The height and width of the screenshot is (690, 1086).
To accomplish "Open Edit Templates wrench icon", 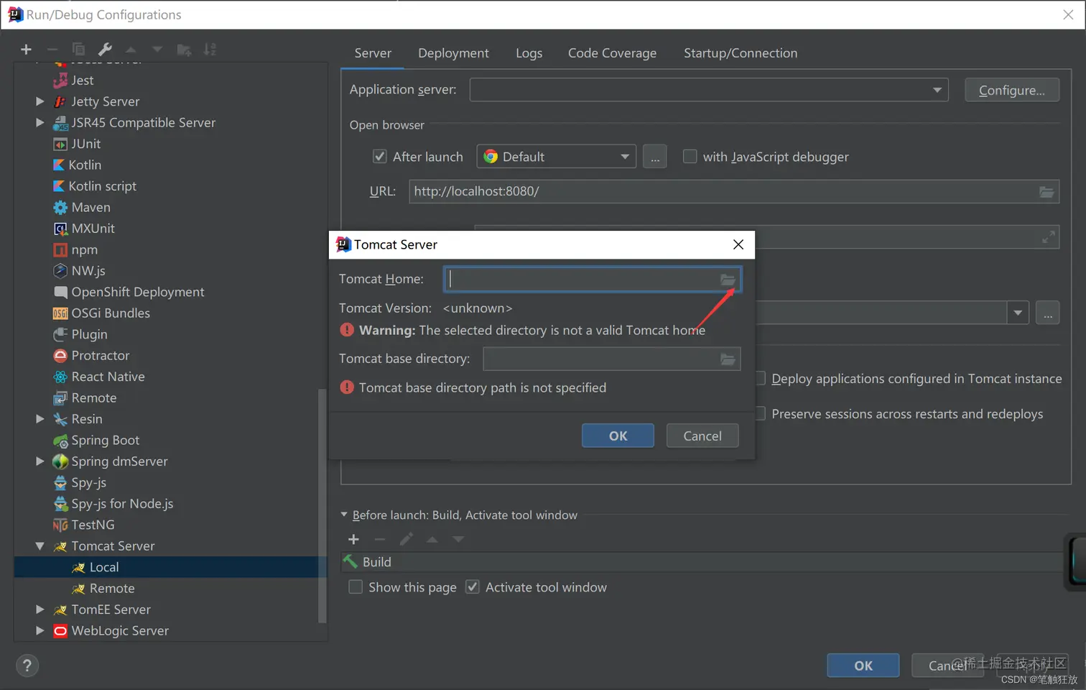I will tap(105, 50).
